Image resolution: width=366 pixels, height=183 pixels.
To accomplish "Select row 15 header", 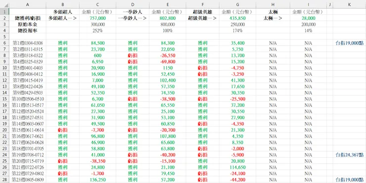I will (x=4, y=99).
